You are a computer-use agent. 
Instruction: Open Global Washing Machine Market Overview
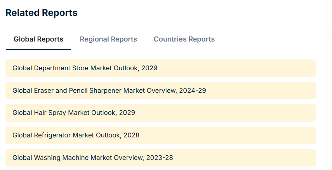coord(160,158)
